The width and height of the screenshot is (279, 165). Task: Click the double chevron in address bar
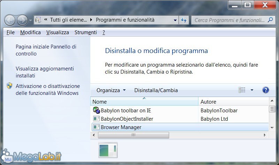click(46, 20)
